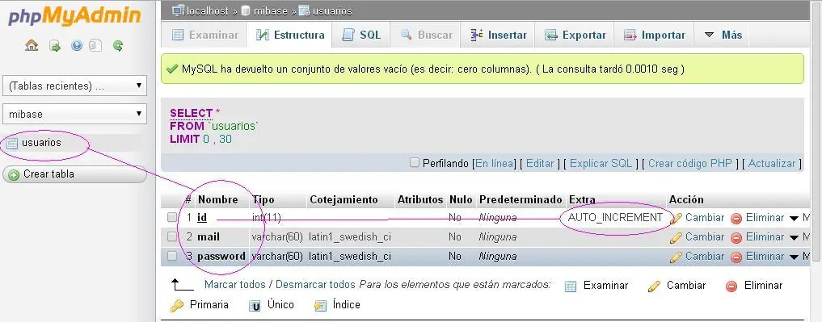Open the Importar tab
Viewport: 822px width, 322px height.
654,35
